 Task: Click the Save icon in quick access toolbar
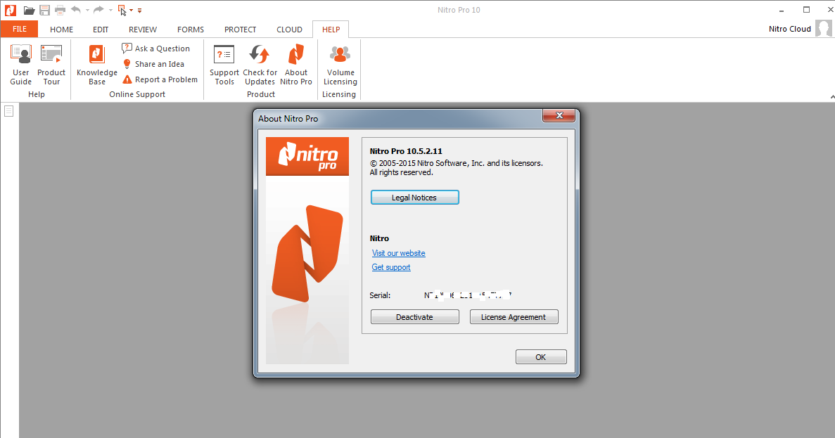click(45, 10)
